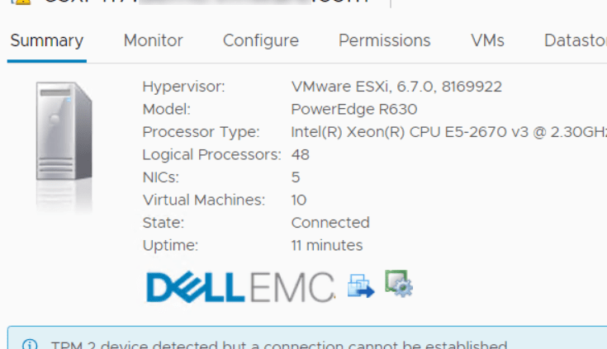Click the Virtual Machines count 10

point(299,200)
